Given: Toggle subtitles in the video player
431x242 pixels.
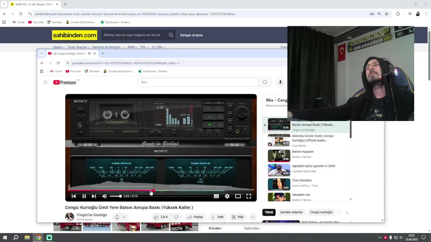Looking at the screenshot, I should click(x=217, y=196).
